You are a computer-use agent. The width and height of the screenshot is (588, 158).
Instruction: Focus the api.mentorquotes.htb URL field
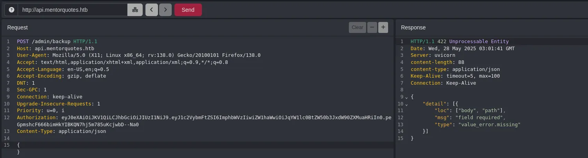[73, 10]
